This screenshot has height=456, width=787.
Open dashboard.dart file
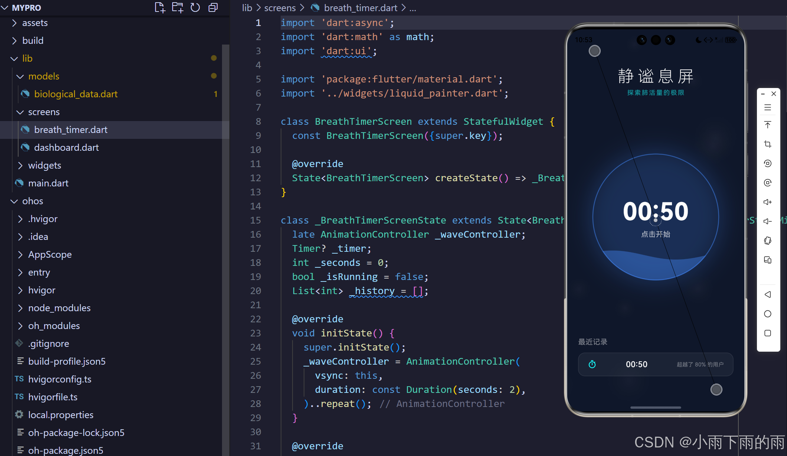[x=66, y=147]
